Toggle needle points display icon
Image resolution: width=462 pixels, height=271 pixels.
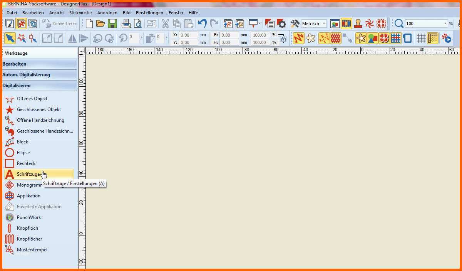(x=324, y=38)
